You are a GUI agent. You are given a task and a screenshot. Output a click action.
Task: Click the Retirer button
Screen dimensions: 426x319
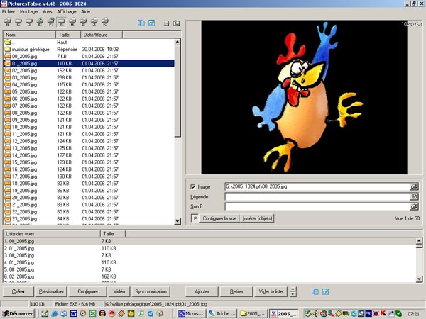(236, 291)
